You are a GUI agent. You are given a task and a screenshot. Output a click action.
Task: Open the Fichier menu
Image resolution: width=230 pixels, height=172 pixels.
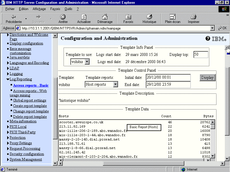[x=10, y=9]
